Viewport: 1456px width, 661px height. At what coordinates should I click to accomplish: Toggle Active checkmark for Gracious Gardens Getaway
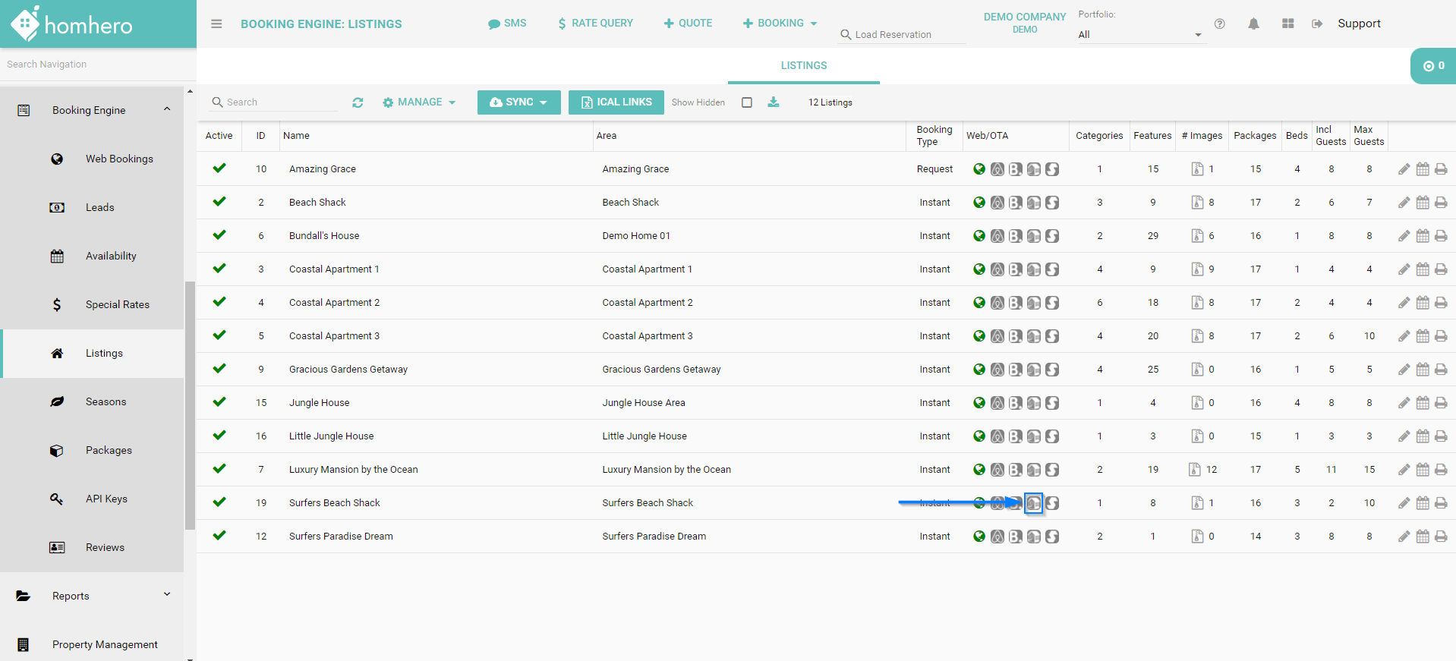(x=219, y=369)
